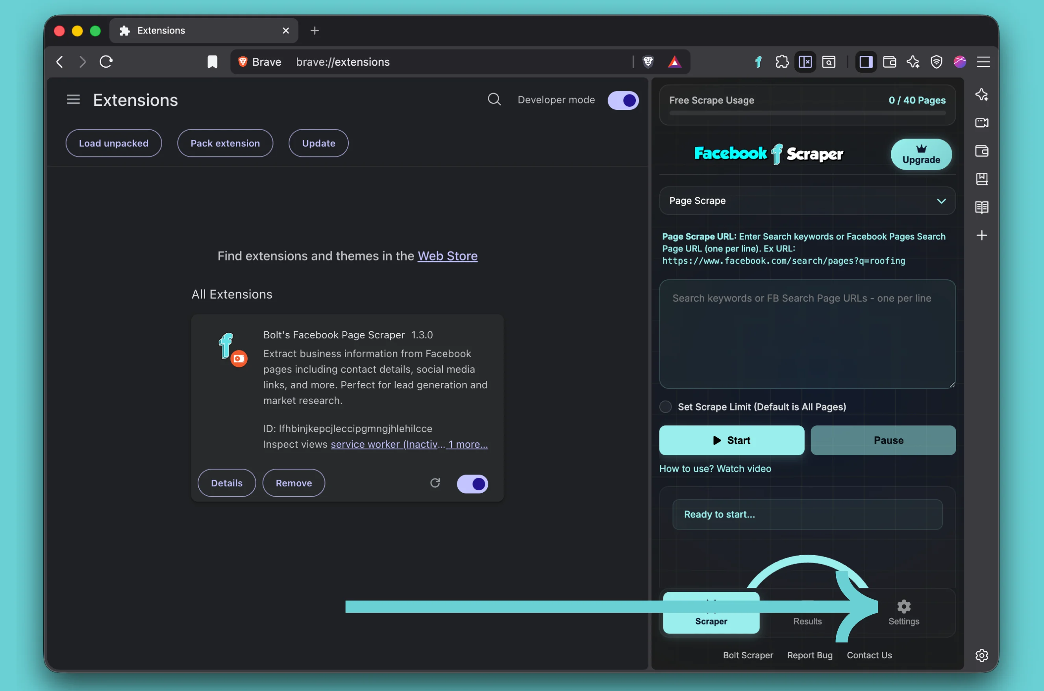Add new item with sidebar plus icon
Screen dimensions: 1044x691
tap(982, 235)
